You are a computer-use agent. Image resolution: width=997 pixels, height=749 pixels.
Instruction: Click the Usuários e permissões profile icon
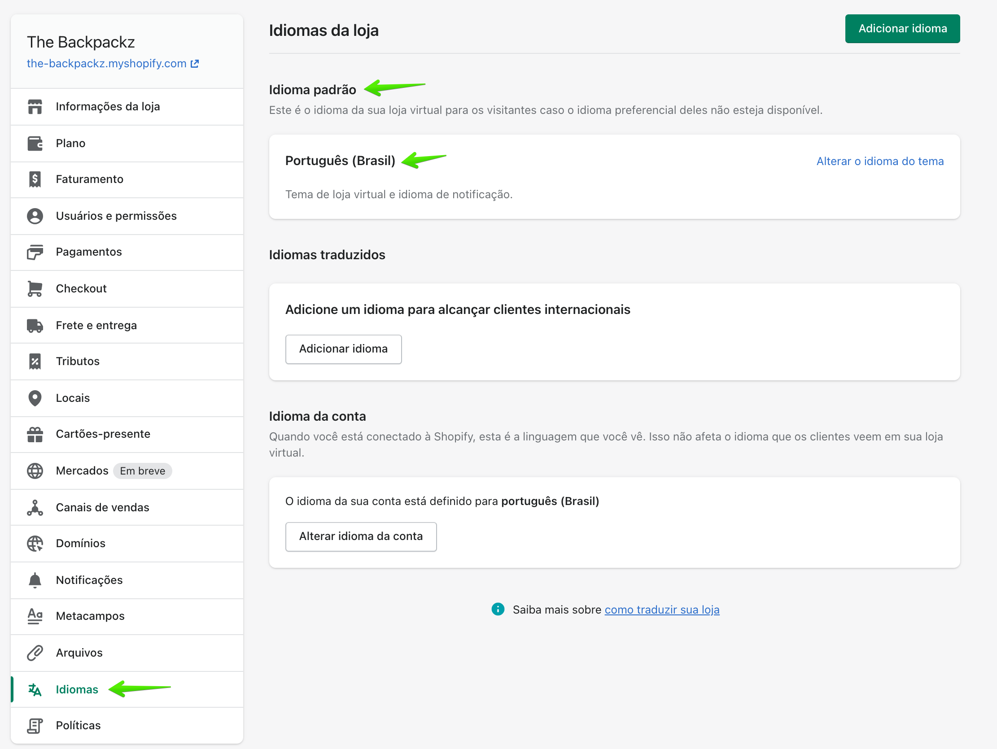coord(35,216)
